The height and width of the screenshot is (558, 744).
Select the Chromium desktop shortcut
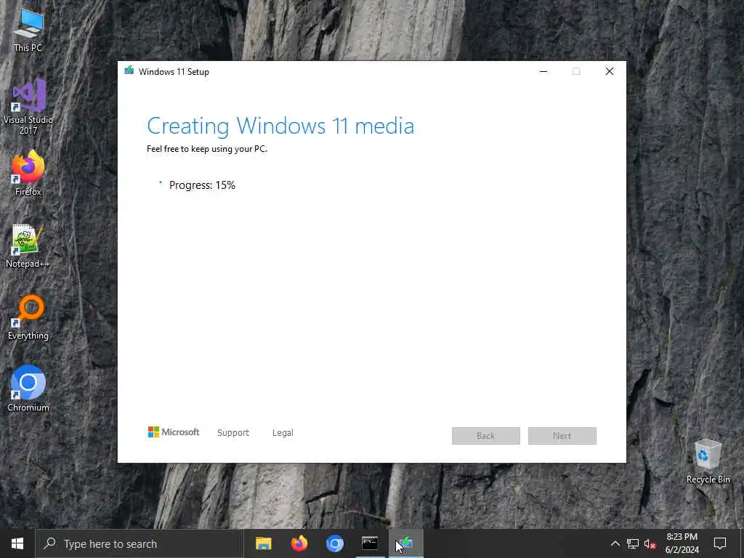(x=28, y=389)
